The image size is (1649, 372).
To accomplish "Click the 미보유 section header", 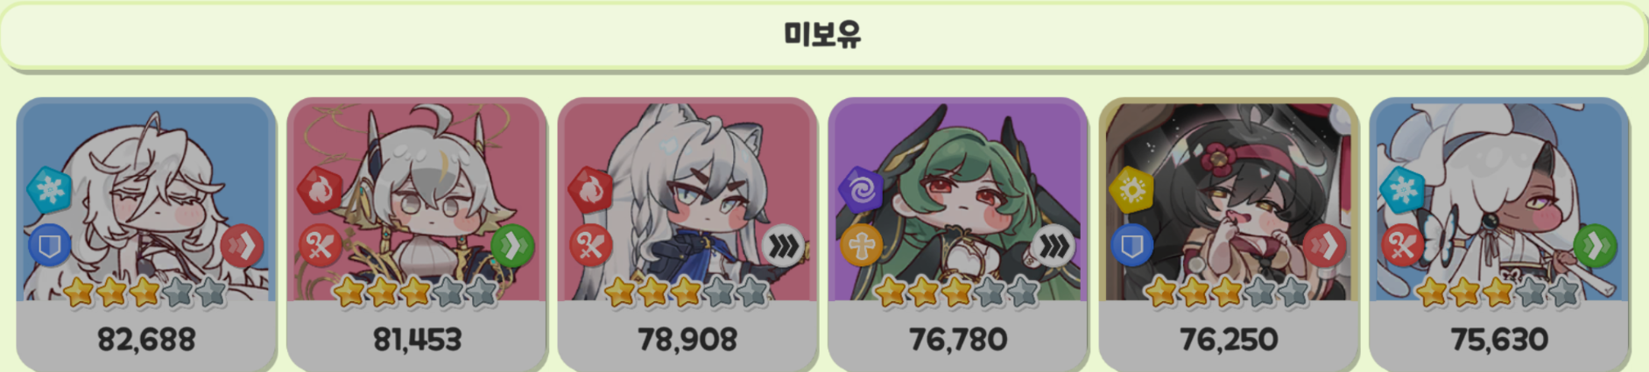I will [823, 36].
